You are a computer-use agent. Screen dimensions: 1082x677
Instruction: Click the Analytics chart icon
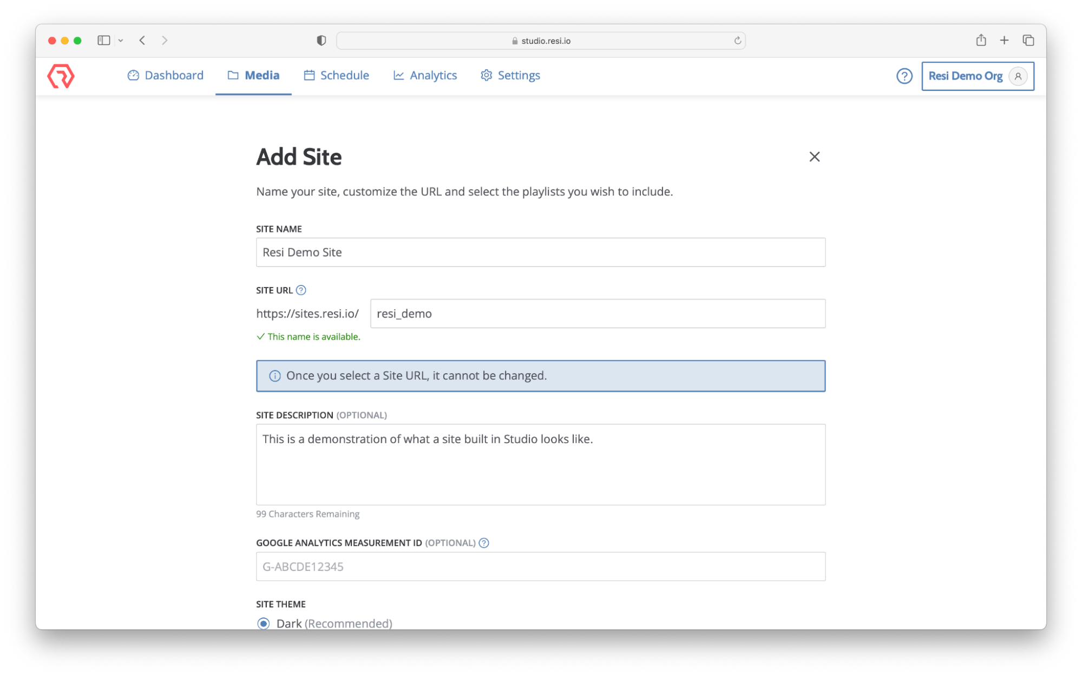tap(398, 75)
